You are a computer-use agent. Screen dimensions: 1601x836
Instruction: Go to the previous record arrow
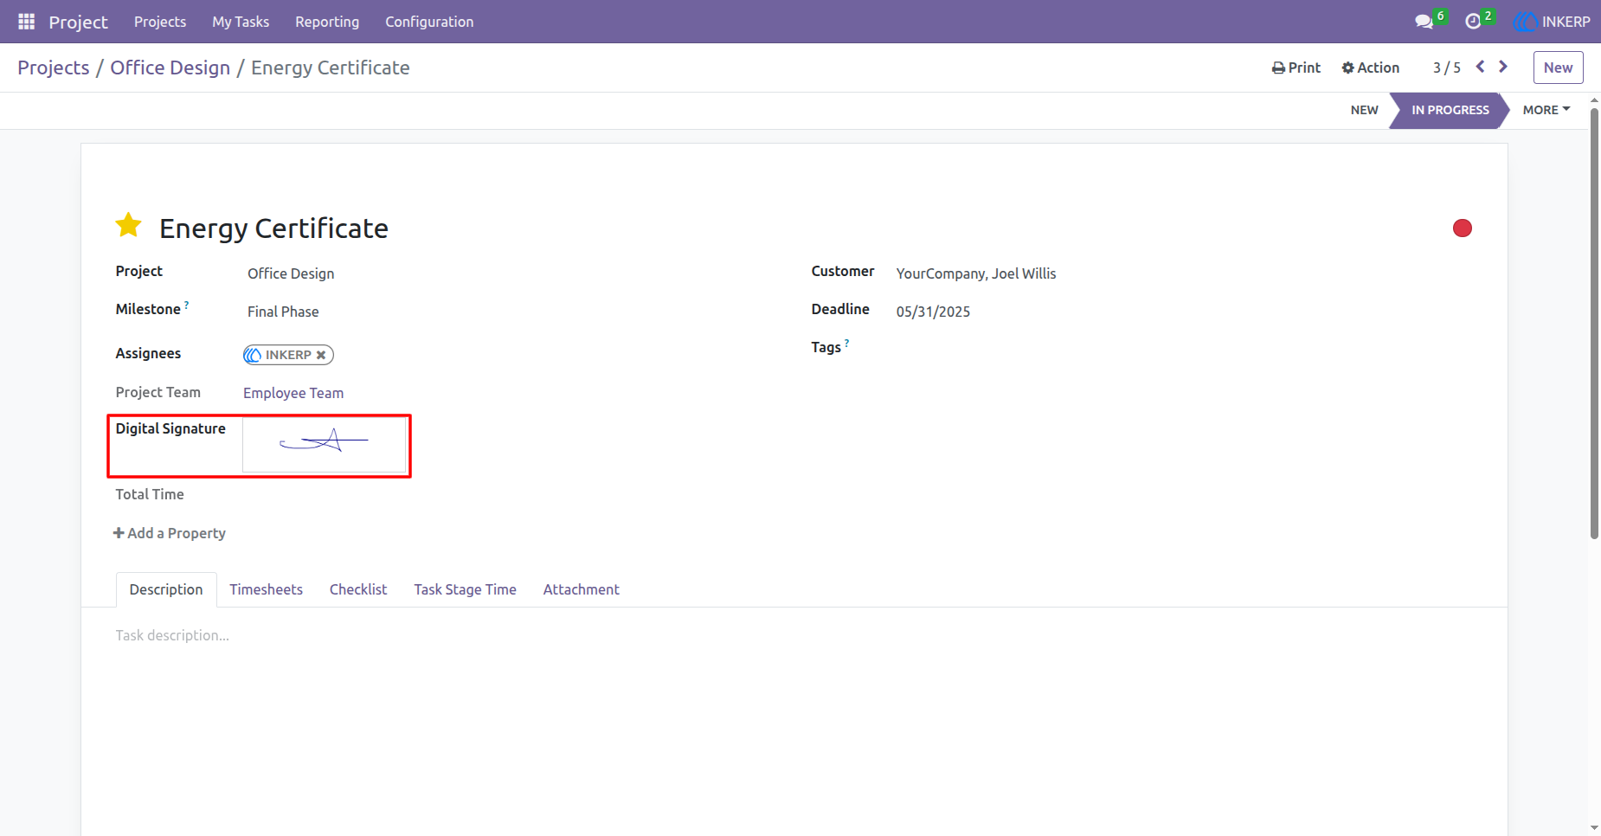tap(1481, 67)
